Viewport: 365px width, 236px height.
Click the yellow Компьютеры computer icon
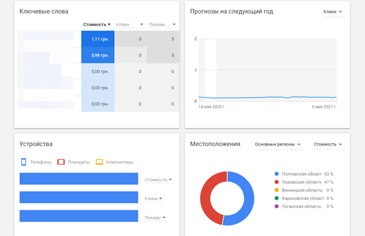99,162
